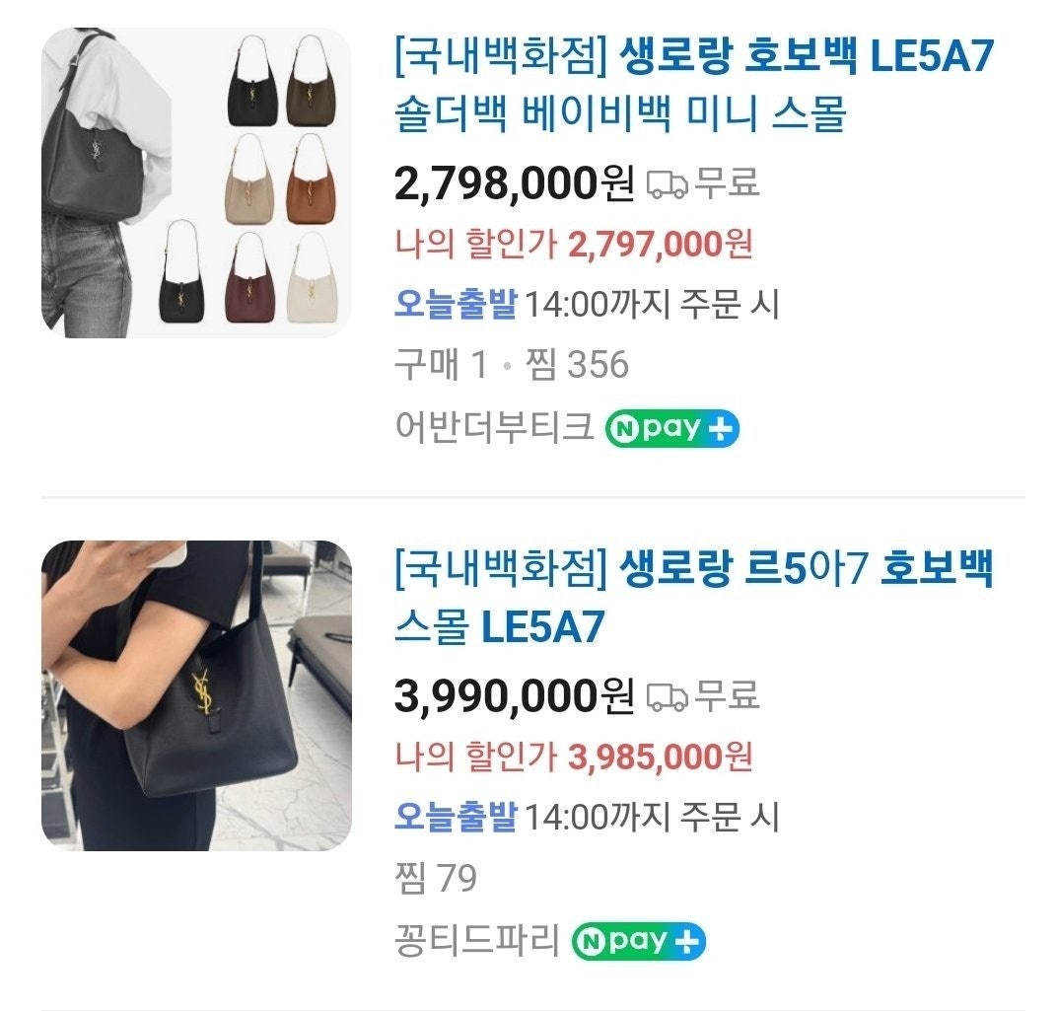Viewport: 1057px width, 1011px height.
Task: Click the first product's multi-color bag thumbnail
Action: pyautogui.click(x=197, y=182)
